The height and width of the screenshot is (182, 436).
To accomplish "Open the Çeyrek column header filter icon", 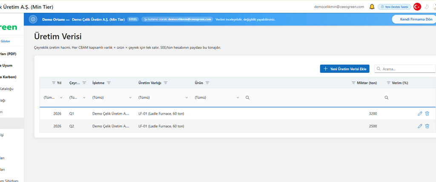I will [x=84, y=83].
